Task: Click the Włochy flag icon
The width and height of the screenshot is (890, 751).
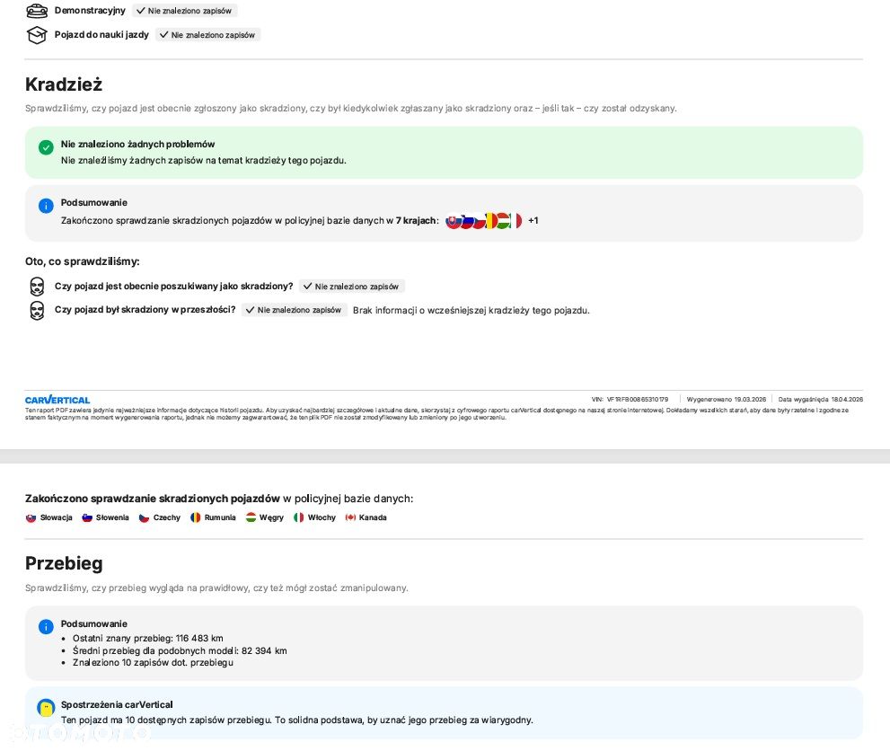Action: 298,517
